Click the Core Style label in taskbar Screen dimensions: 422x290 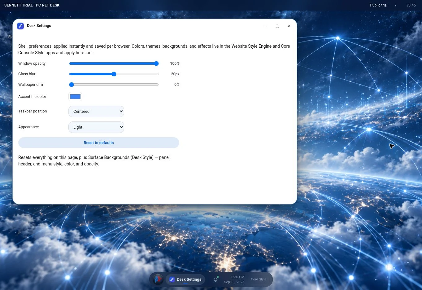[259, 279]
